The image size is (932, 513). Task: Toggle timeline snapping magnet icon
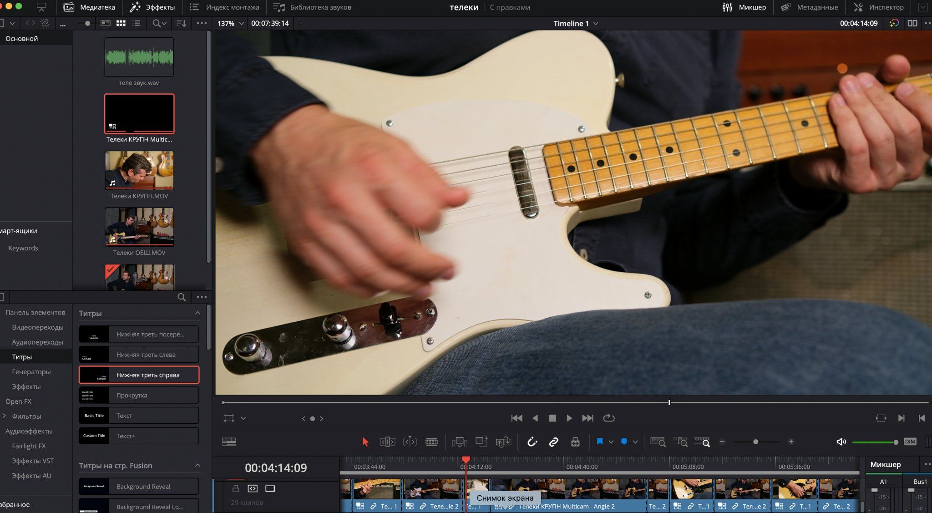pos(532,442)
